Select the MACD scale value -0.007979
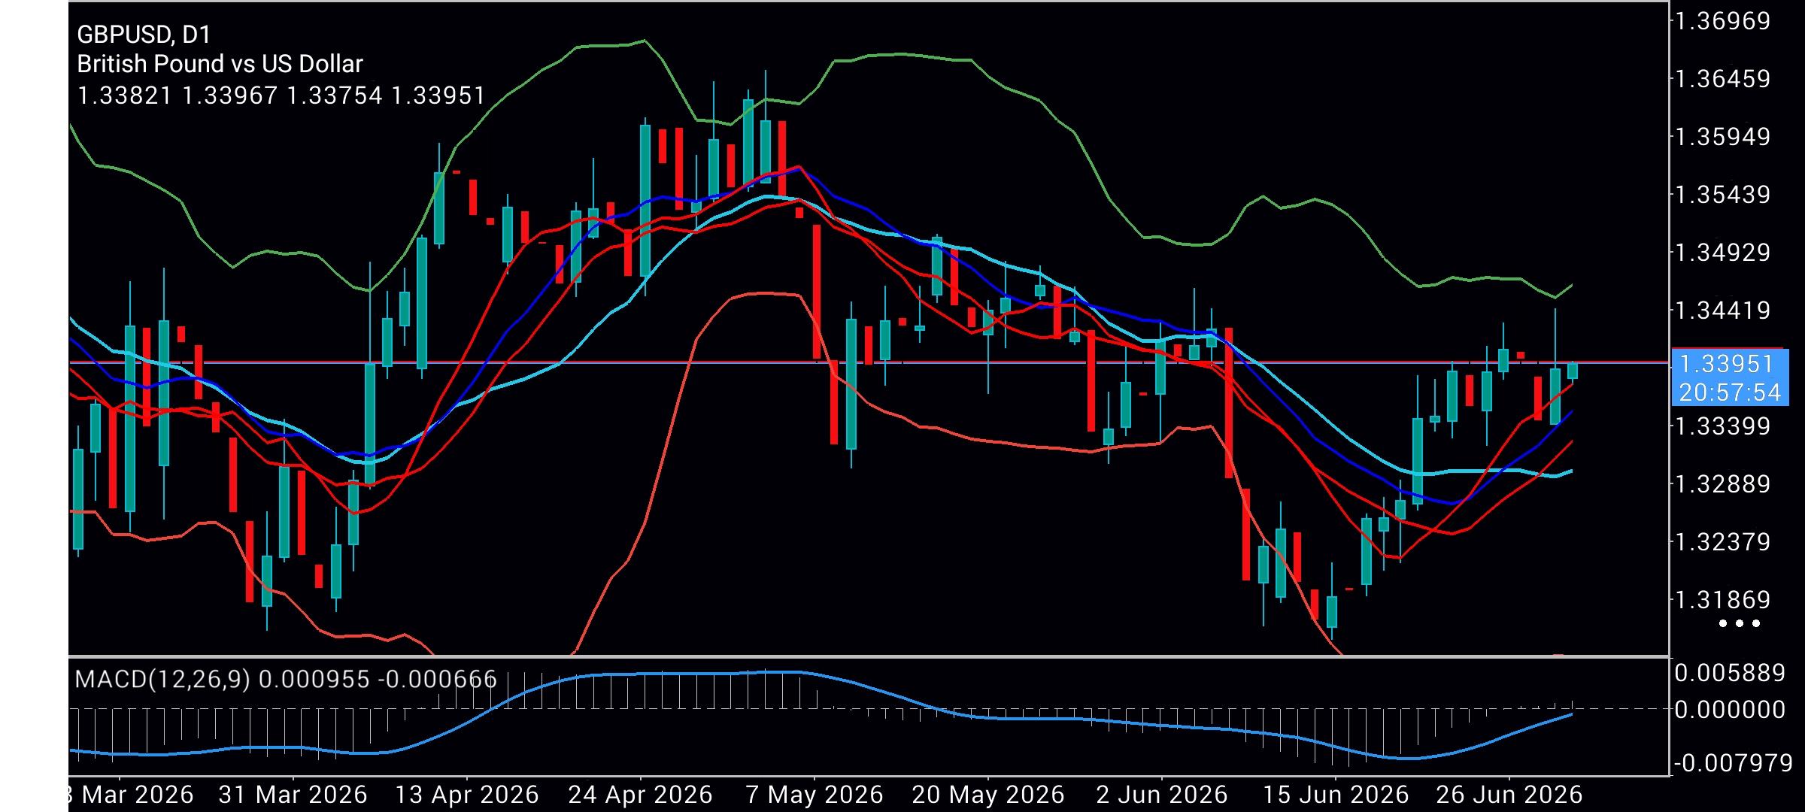 click(x=1733, y=764)
